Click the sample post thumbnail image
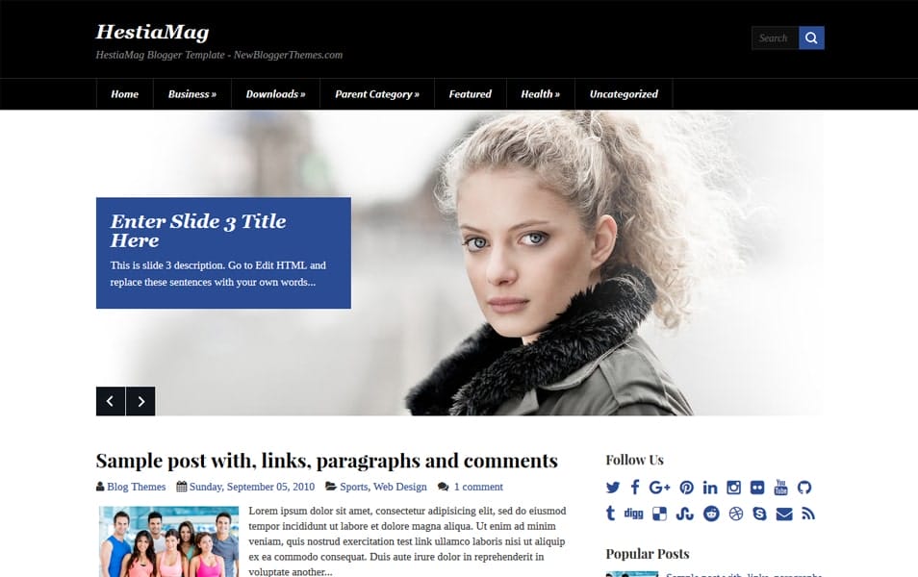Screen dimensions: 918x577 click(x=167, y=540)
